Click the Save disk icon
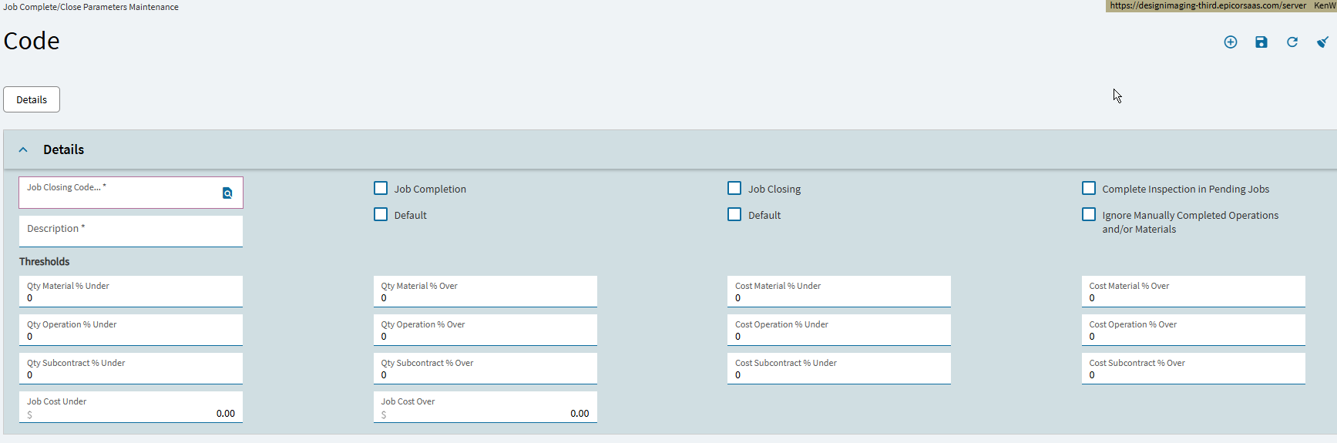 pyautogui.click(x=1261, y=42)
